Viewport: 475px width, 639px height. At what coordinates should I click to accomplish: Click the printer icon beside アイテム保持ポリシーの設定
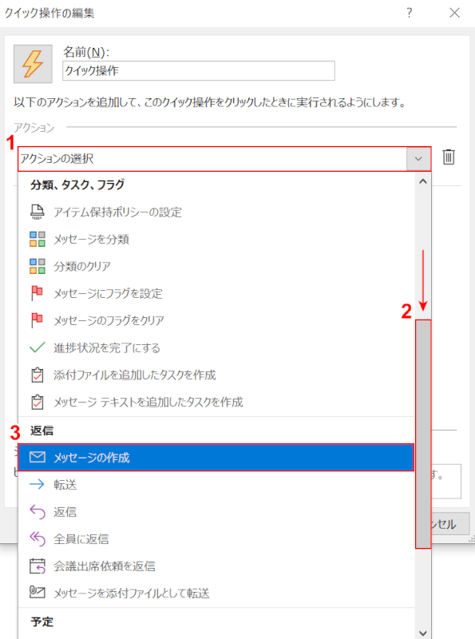point(37,212)
